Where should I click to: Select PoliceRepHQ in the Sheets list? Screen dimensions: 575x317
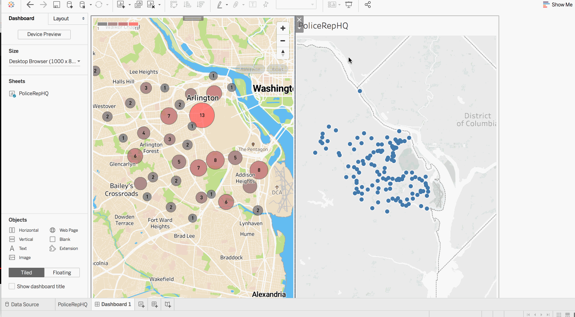pyautogui.click(x=34, y=94)
